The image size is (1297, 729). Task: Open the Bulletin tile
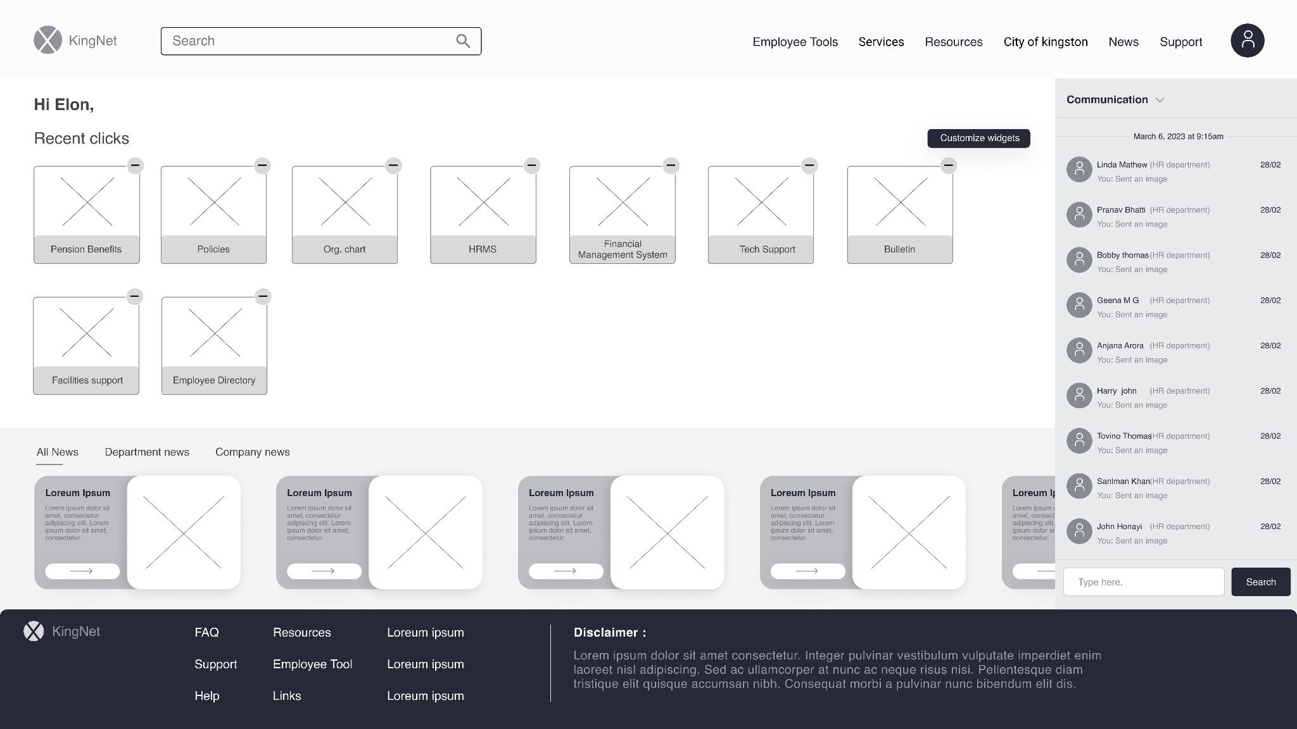pyautogui.click(x=900, y=215)
